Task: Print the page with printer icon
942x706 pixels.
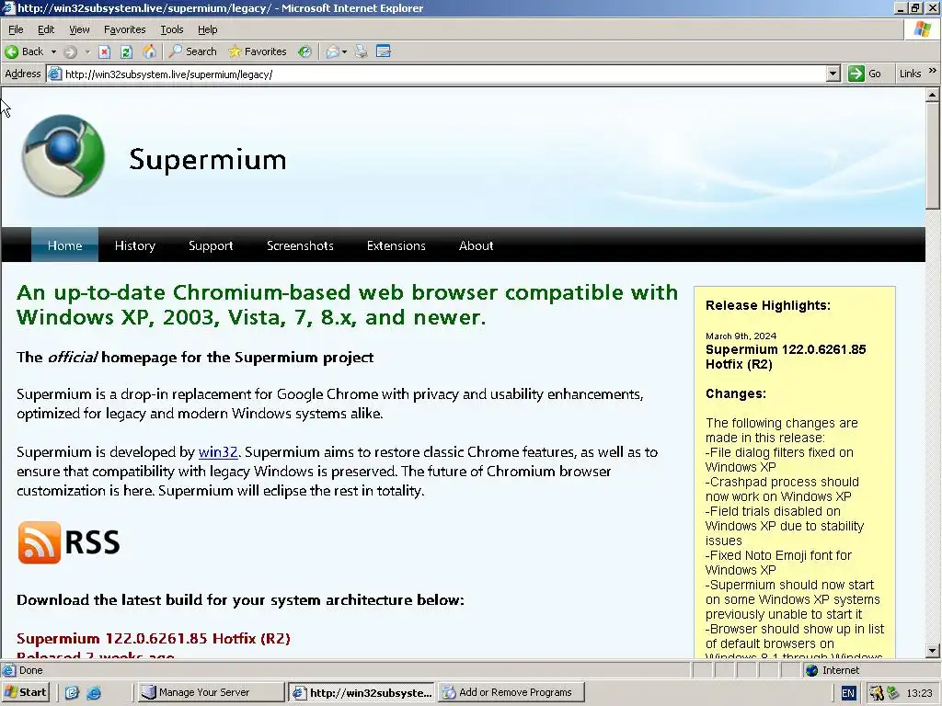Action: pyautogui.click(x=361, y=51)
